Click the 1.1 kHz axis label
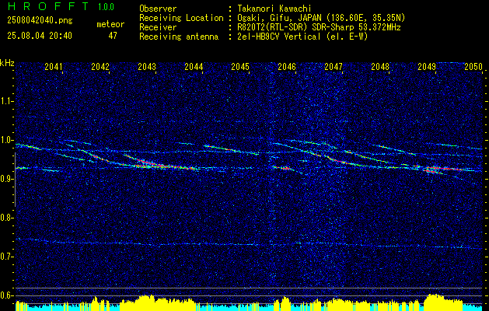The image size is (489, 311). [x=6, y=101]
